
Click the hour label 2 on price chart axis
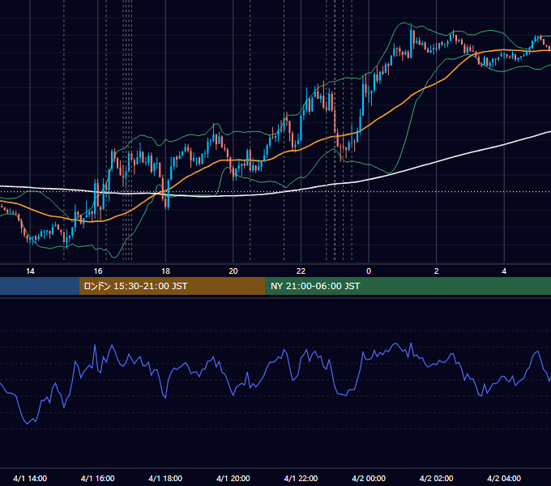click(437, 271)
